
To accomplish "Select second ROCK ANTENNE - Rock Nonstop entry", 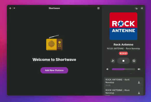I will click(x=124, y=92).
